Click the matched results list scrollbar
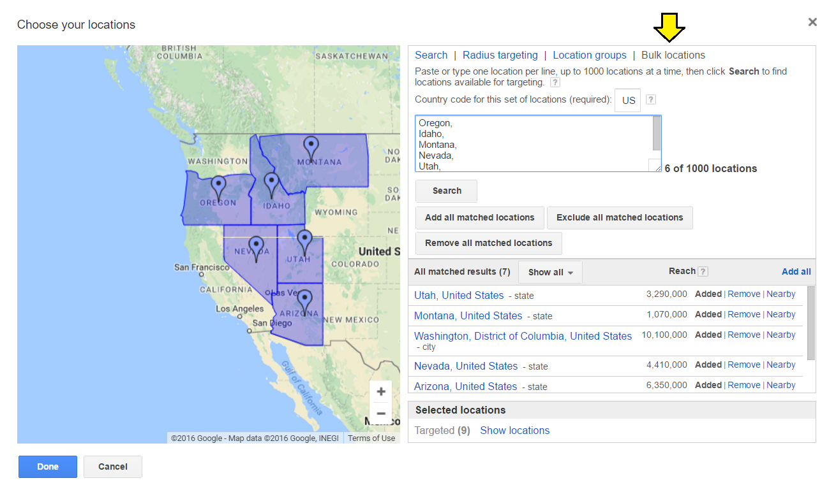 (811, 323)
